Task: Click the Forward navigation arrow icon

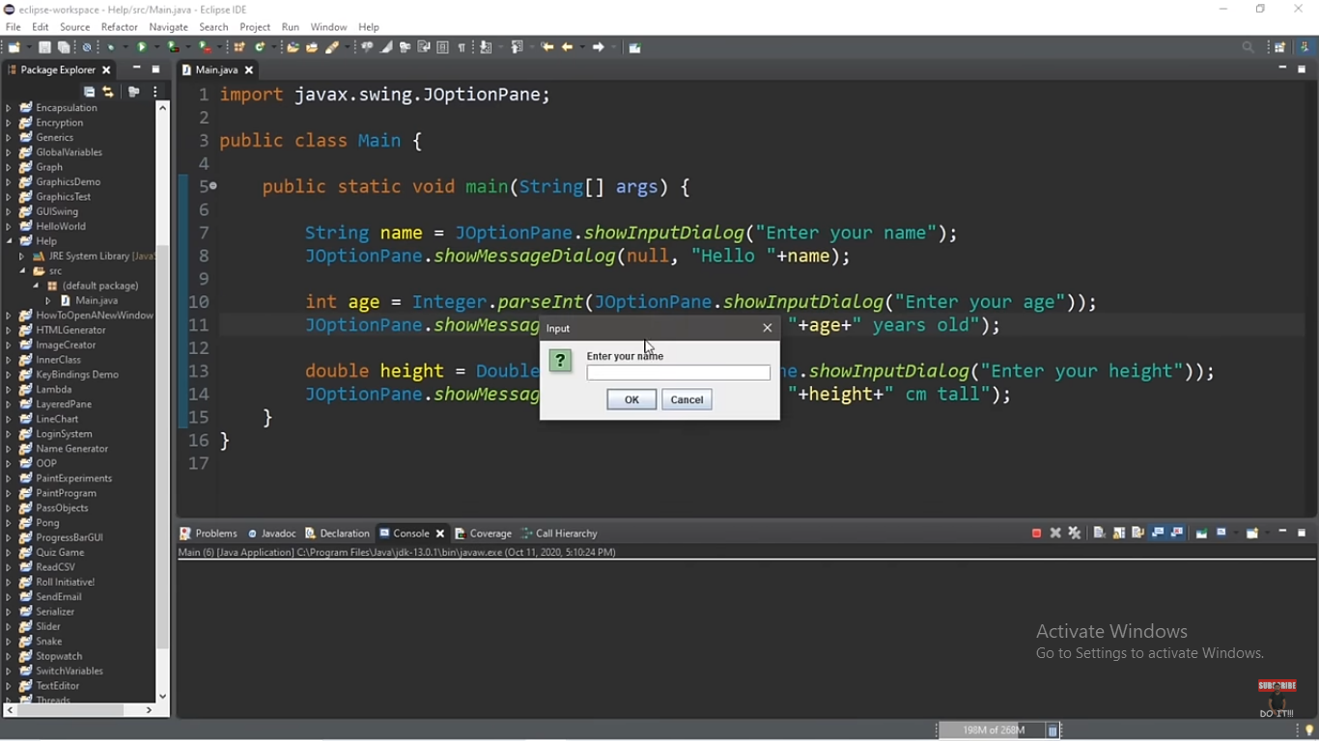Action: tap(598, 47)
